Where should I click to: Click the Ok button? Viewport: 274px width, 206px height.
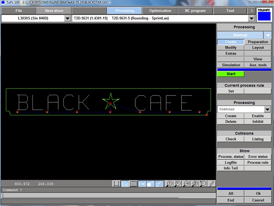coord(258,194)
